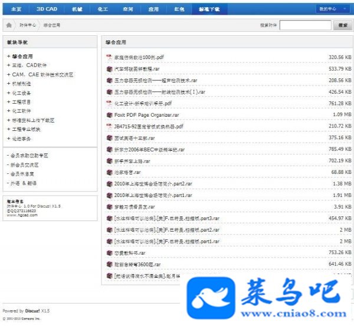
Task: Open the 新东方2006年BEC rar file link
Action: (149, 149)
